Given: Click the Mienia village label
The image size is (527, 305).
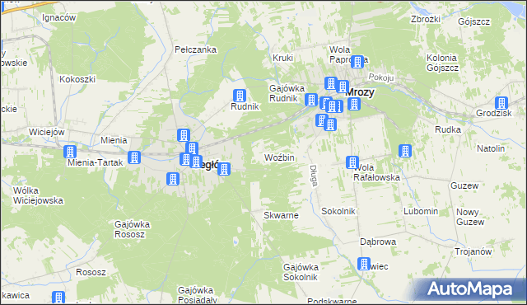Looking at the screenshot, I should tap(114, 140).
